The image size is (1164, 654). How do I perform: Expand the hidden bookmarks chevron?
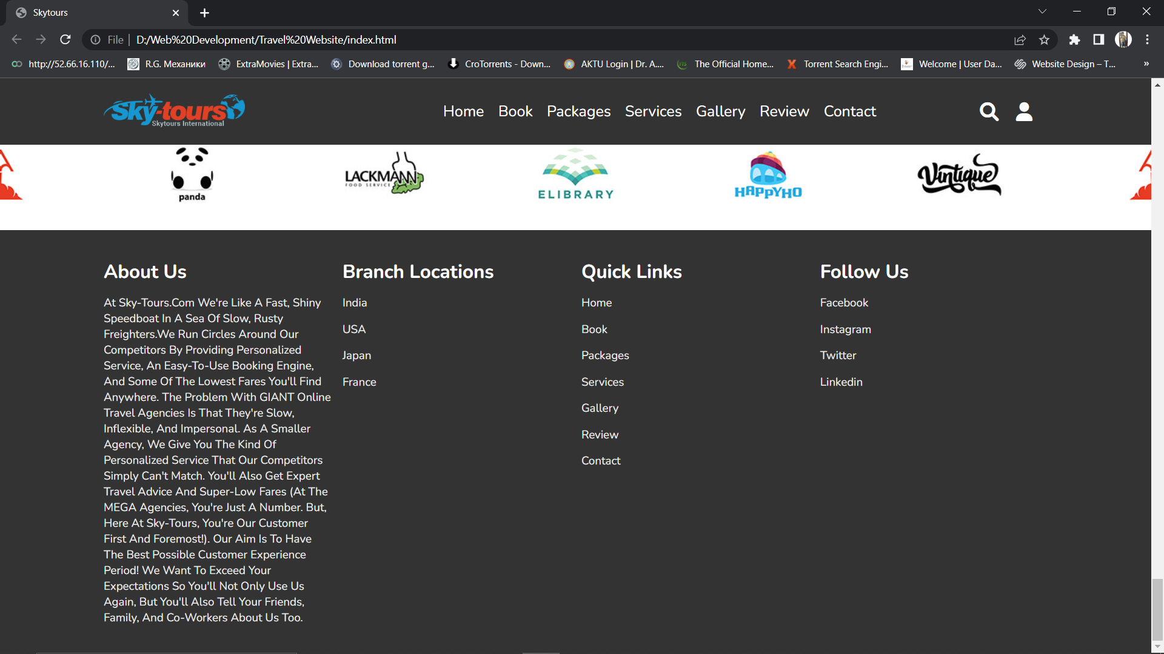point(1146,64)
